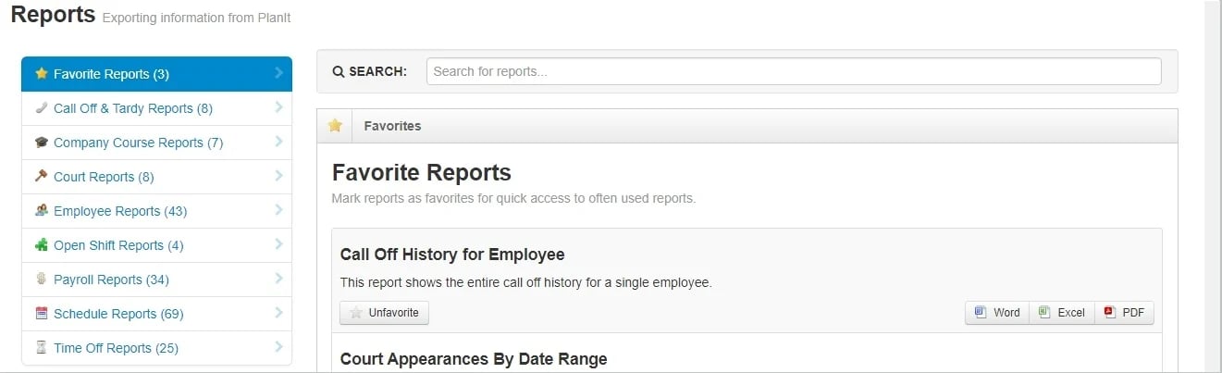Viewport: 1222px width, 373px height.
Task: Click the Reports page title
Action: click(53, 15)
